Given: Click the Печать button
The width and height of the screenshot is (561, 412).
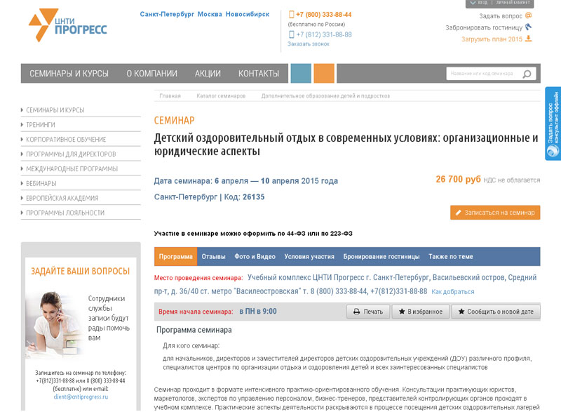Looking at the screenshot, I should 368,312.
